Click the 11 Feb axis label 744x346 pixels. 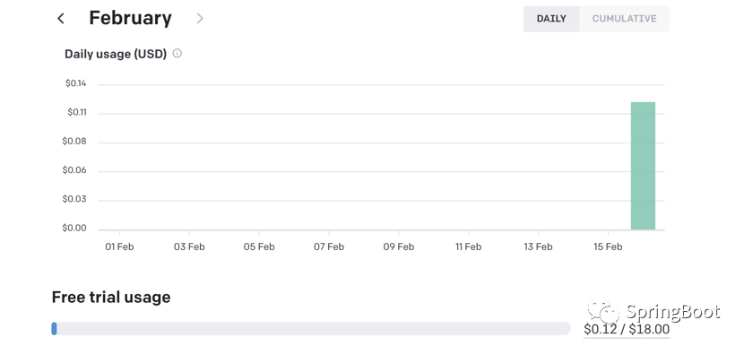click(x=468, y=247)
